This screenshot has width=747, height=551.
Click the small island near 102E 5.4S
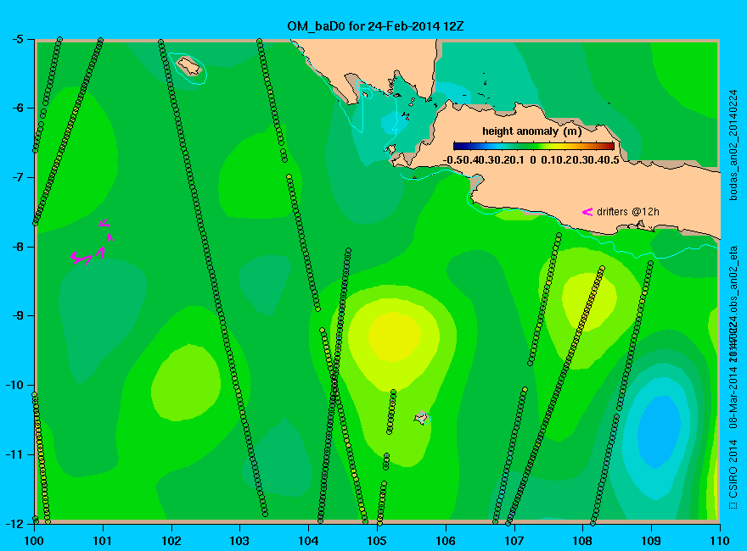pos(189,65)
